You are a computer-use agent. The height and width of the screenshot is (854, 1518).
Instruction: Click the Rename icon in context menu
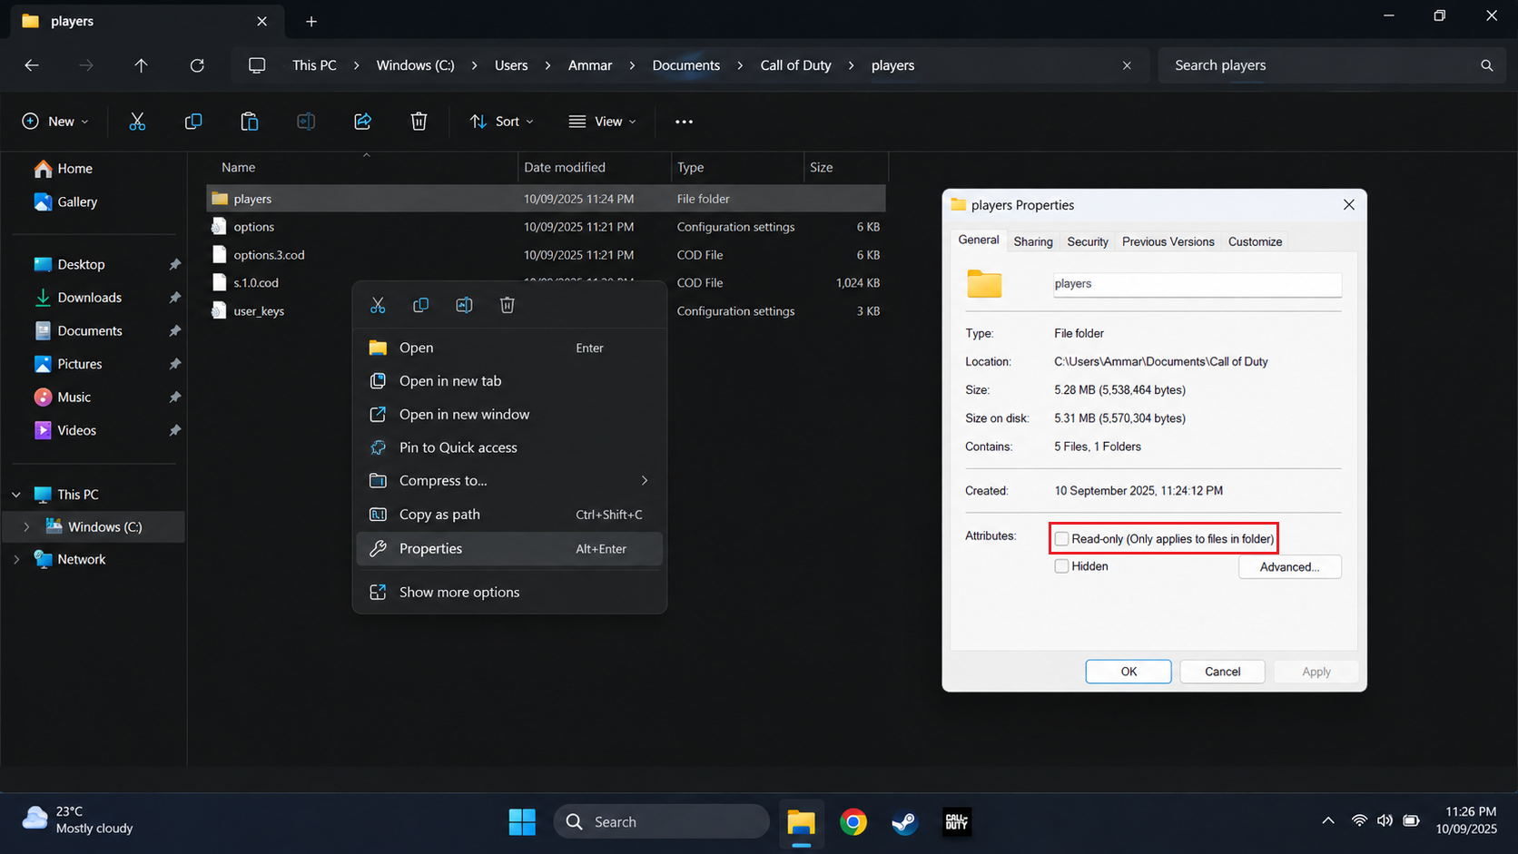pos(464,305)
